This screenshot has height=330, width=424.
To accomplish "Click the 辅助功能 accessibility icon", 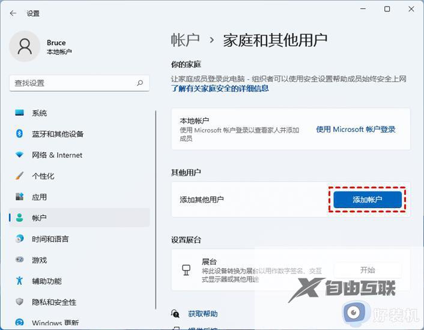I will point(19,281).
